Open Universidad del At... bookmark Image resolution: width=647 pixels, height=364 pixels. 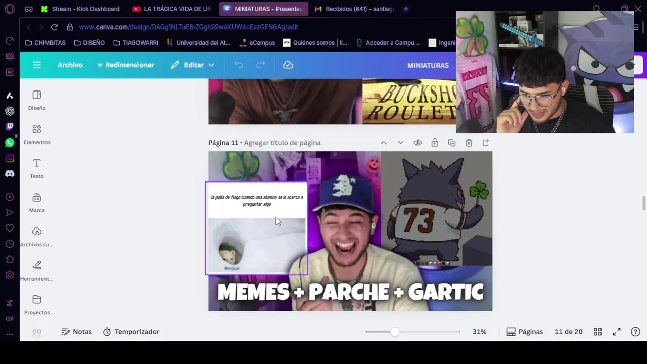[198, 43]
